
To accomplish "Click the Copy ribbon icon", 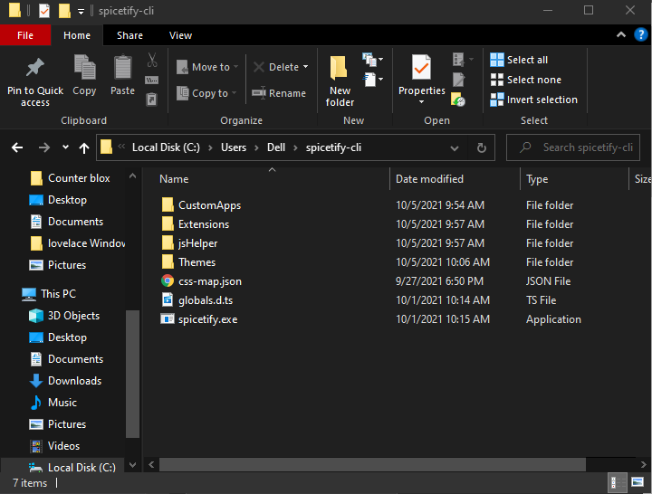I will (x=84, y=67).
